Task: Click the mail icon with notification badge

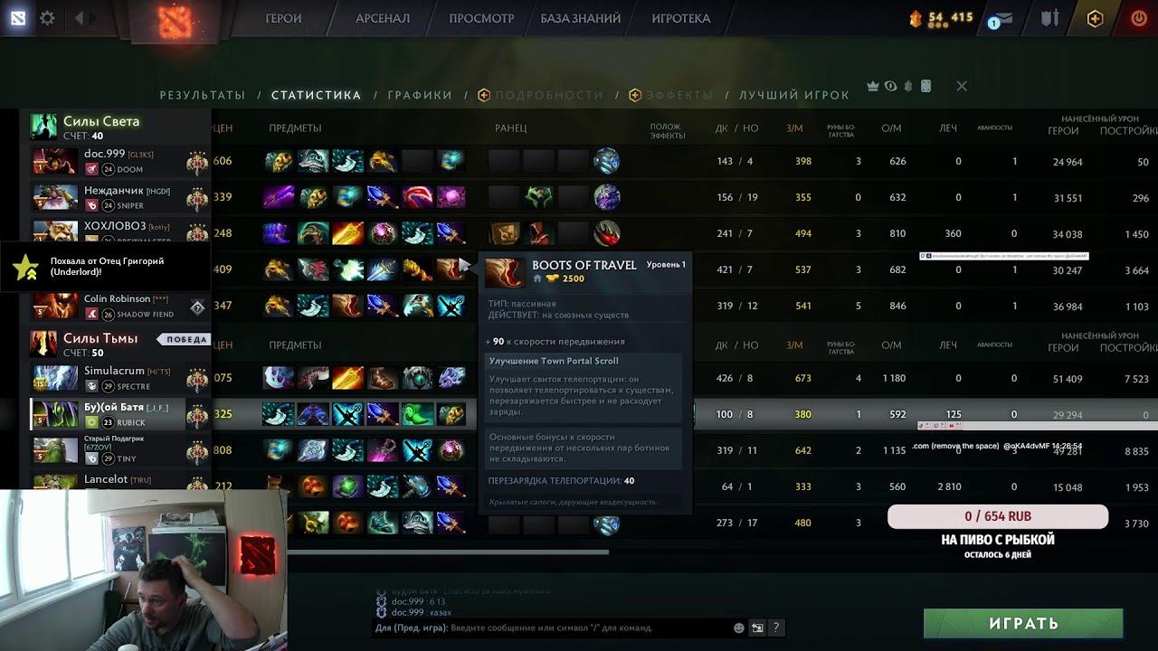Action: pos(1000,19)
